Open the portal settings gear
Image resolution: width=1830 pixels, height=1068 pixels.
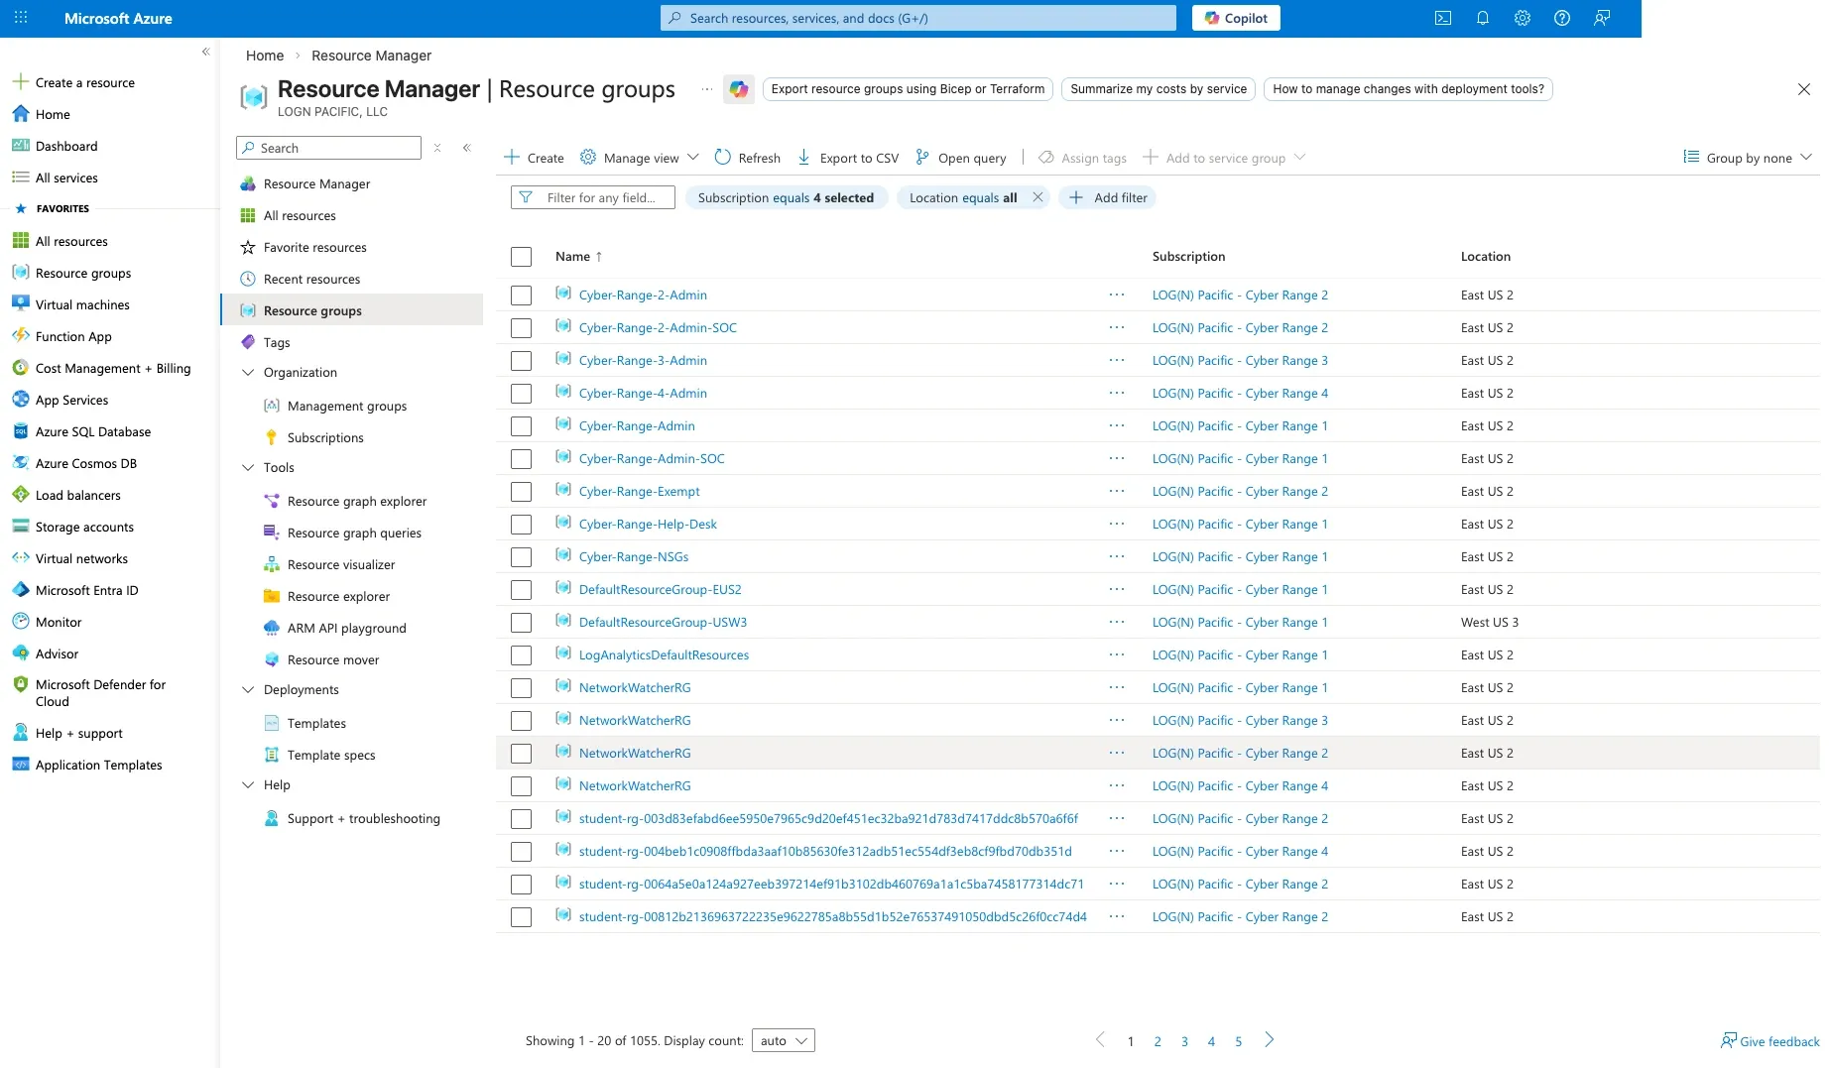tap(1523, 18)
